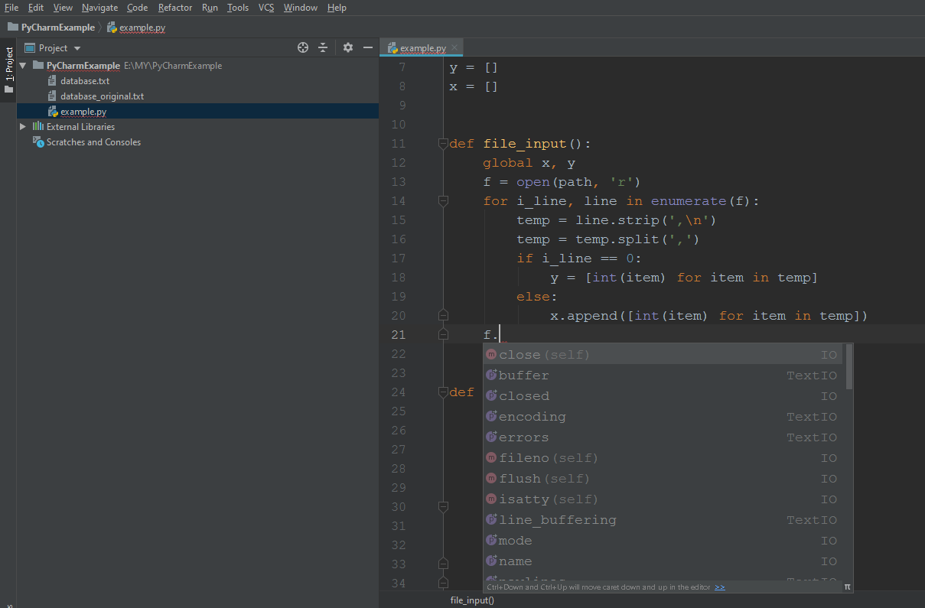This screenshot has width=925, height=608.
Task: Expand the External Libraries node
Action: pos(23,127)
